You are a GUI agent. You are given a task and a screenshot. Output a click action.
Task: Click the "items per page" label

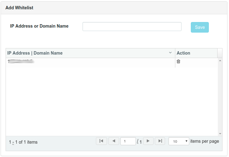(x=204, y=141)
